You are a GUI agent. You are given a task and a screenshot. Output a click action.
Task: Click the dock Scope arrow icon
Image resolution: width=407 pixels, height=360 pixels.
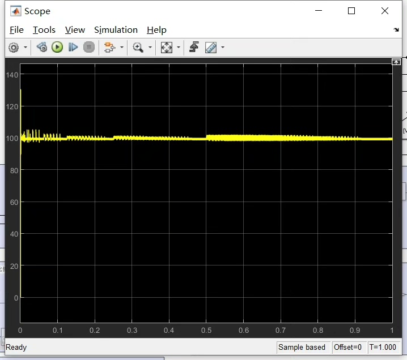(x=396, y=30)
